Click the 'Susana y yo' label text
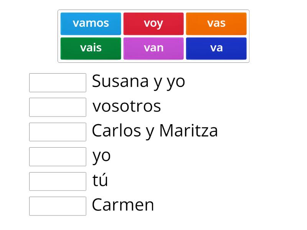 coord(139,82)
